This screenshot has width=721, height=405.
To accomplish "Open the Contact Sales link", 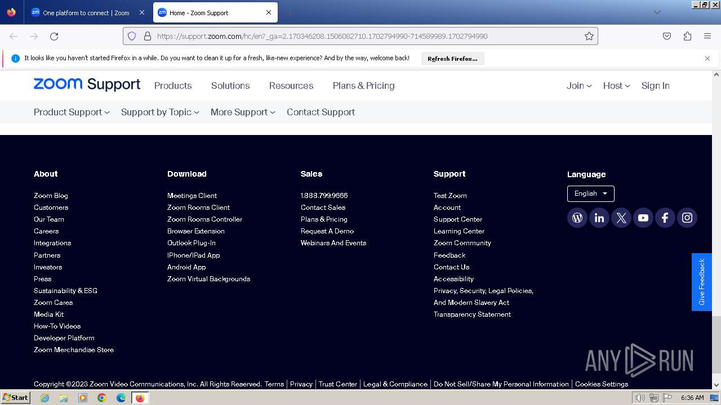I will click(x=323, y=207).
